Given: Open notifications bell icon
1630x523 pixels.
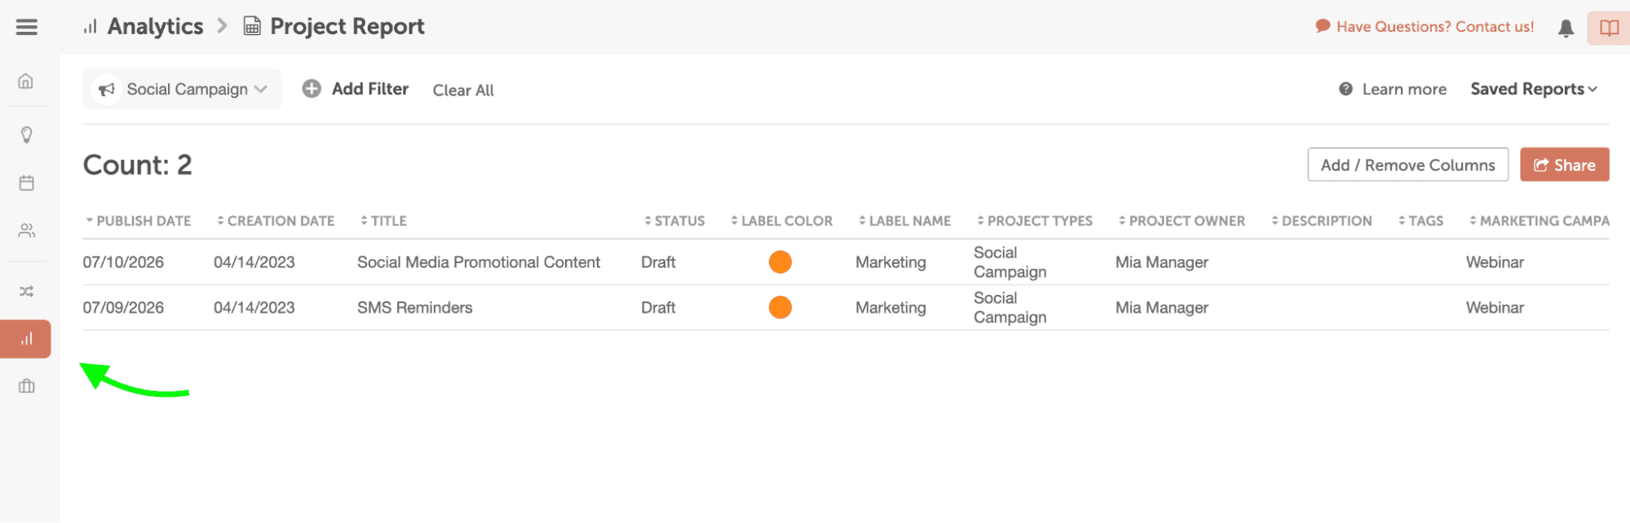Looking at the screenshot, I should coord(1566,28).
